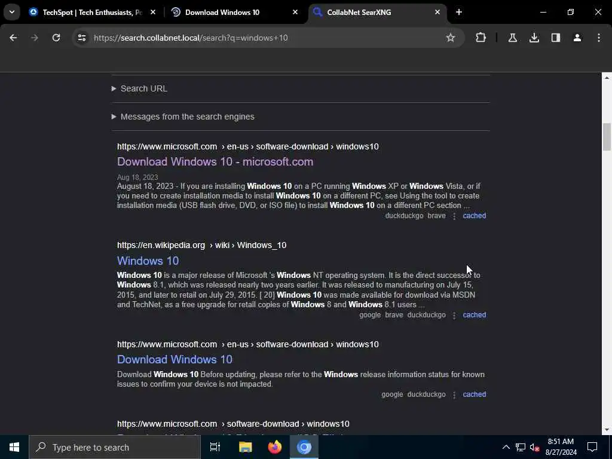Go forward one page

(34, 38)
